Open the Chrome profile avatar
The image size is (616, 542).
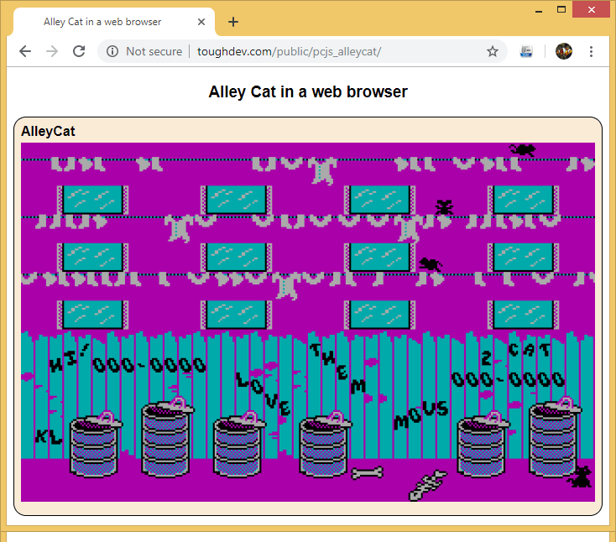tap(564, 51)
